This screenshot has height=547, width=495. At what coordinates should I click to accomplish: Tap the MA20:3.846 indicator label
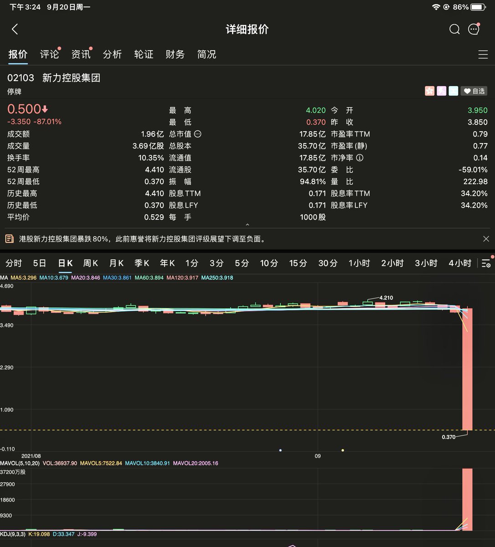[x=86, y=278]
